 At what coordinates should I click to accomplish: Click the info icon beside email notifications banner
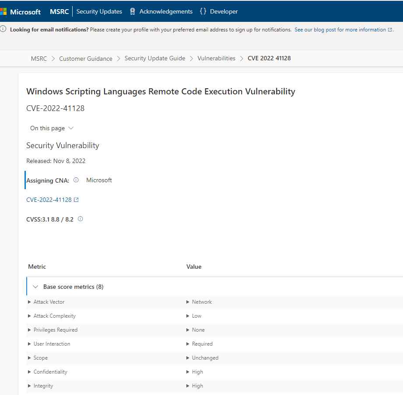[x=3, y=29]
